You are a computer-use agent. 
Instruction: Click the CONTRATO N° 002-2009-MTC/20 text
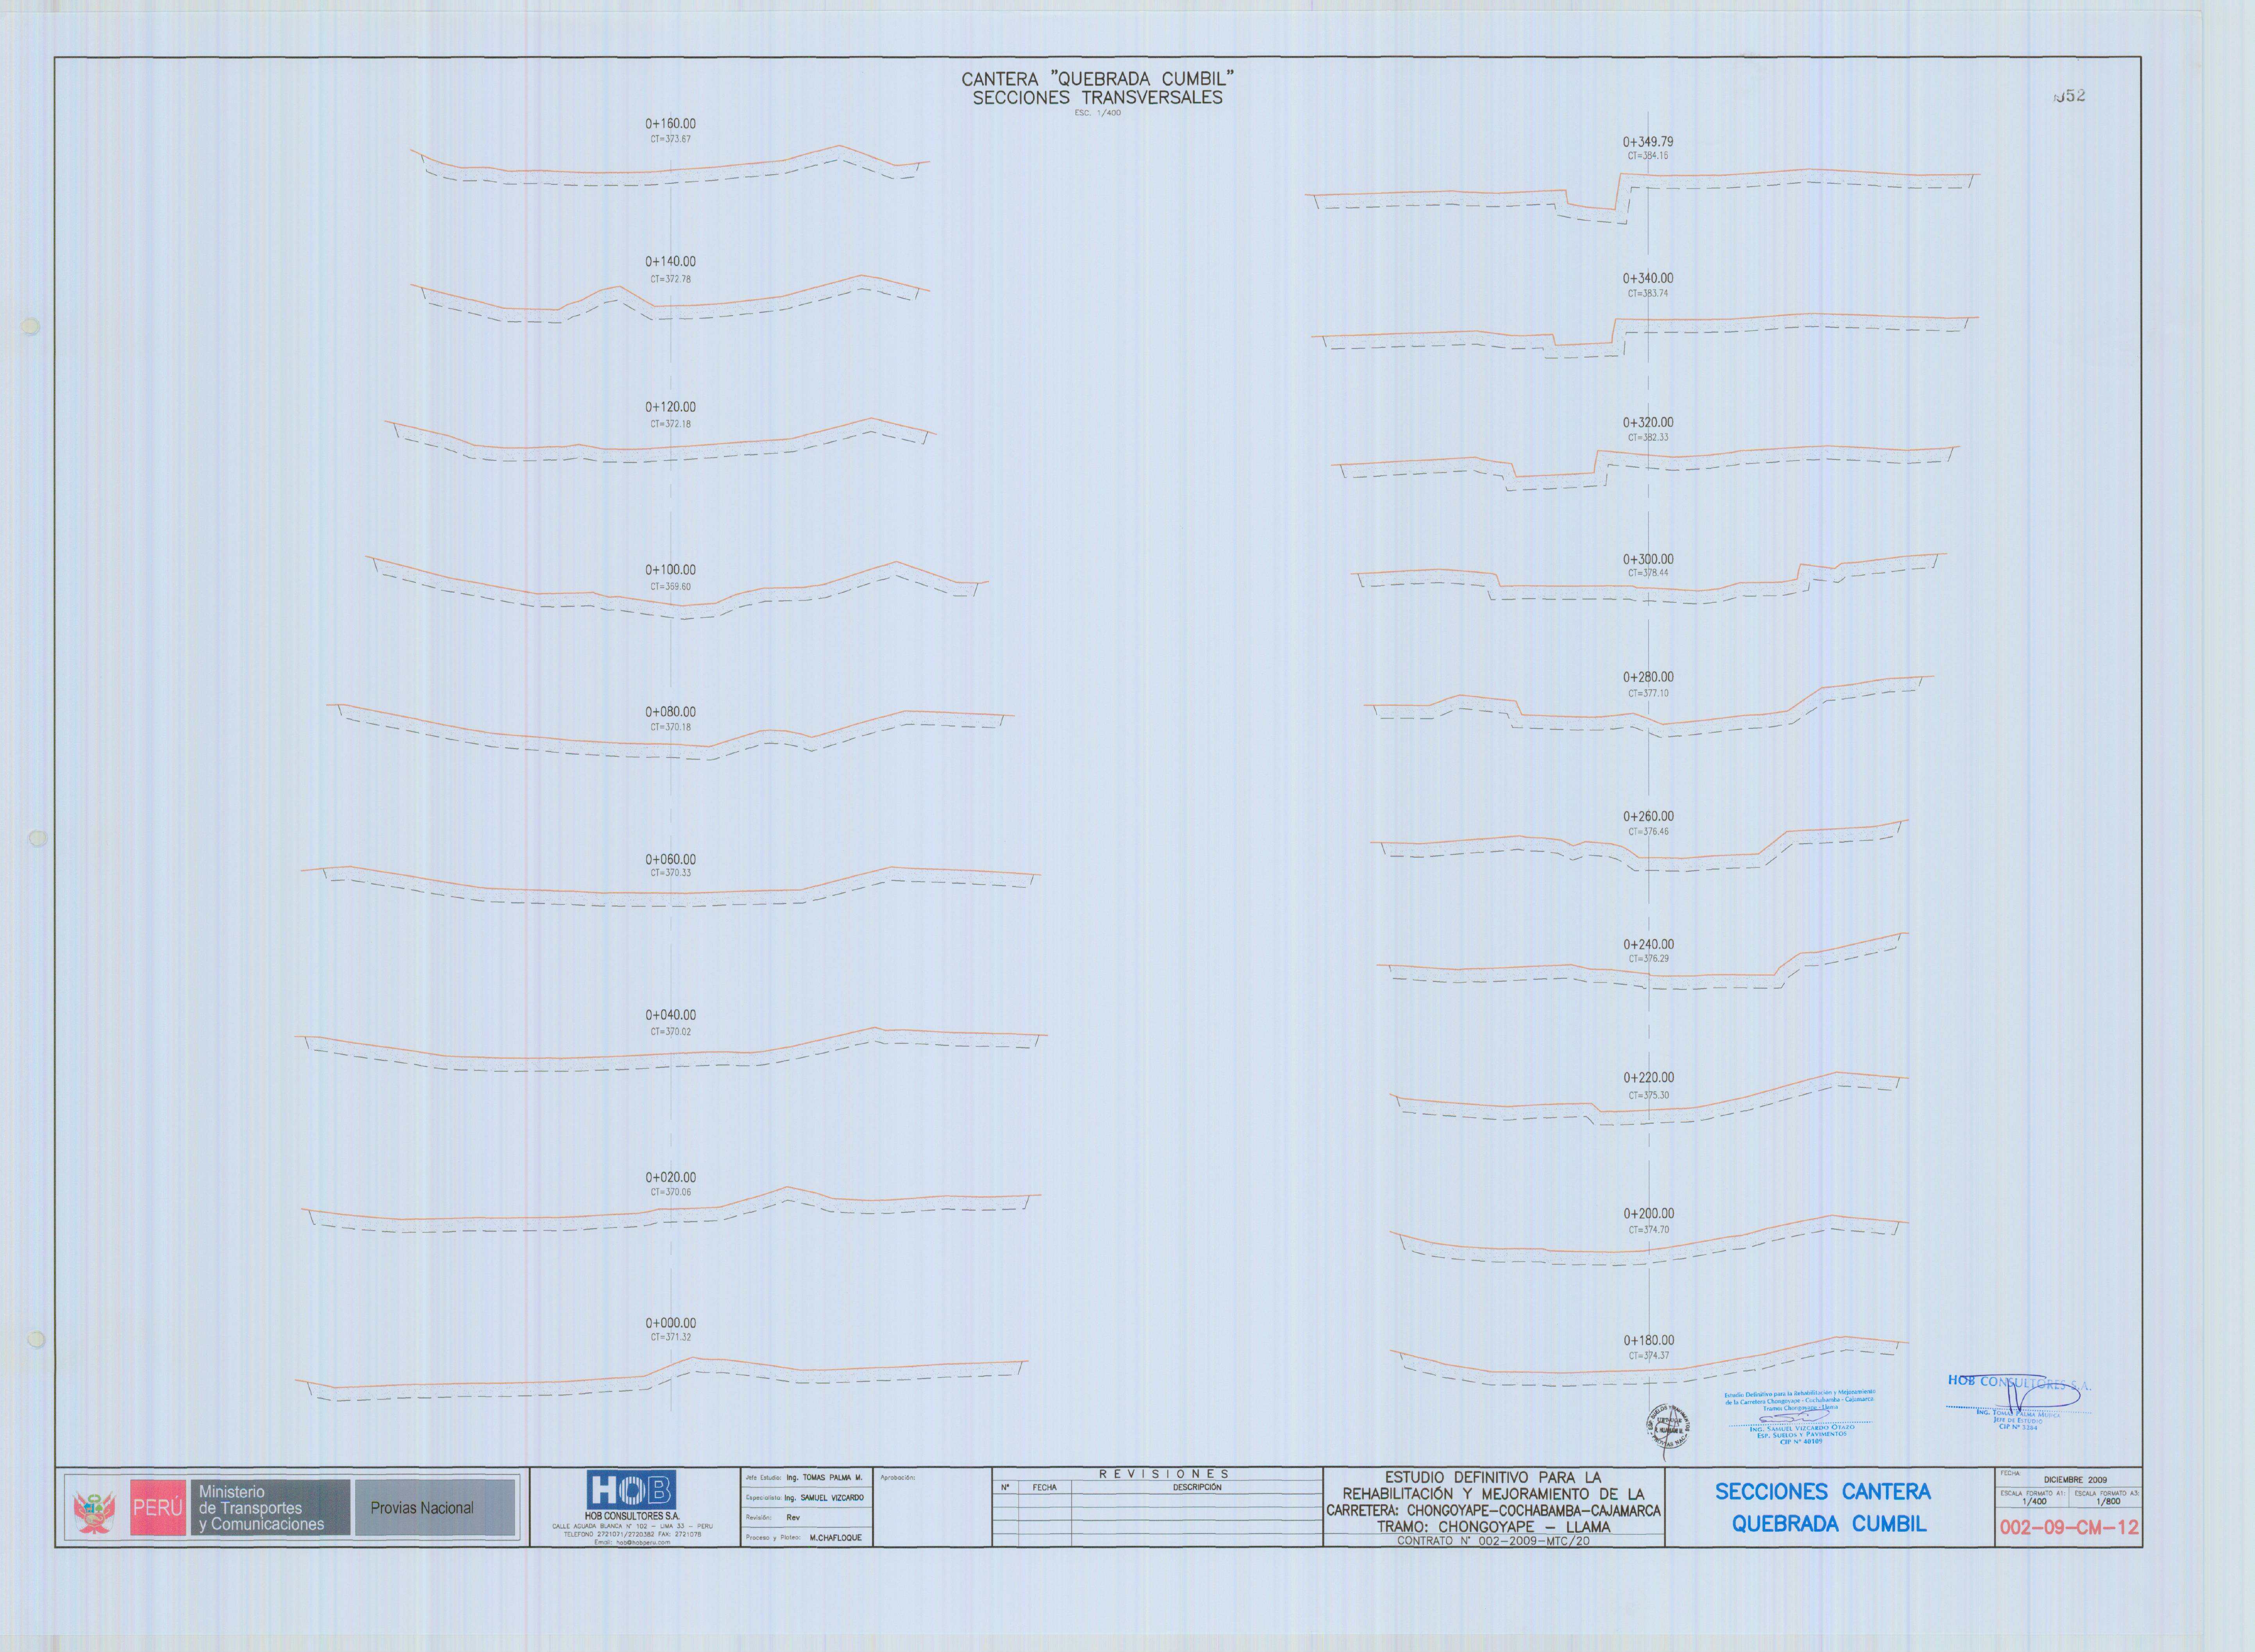click(1493, 1541)
